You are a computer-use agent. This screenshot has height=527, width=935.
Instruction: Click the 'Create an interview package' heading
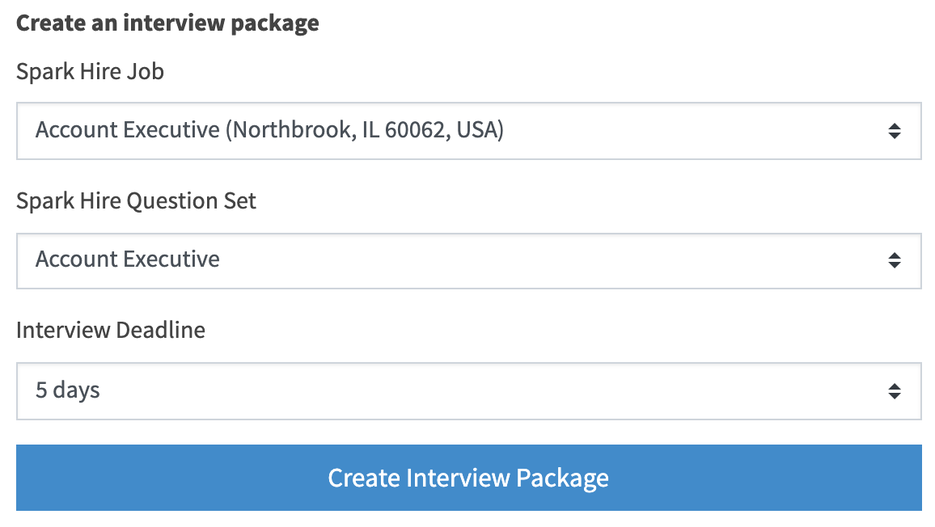167,23
